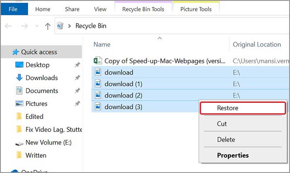Click the Fix Video Lag folder icon

pos(19,129)
